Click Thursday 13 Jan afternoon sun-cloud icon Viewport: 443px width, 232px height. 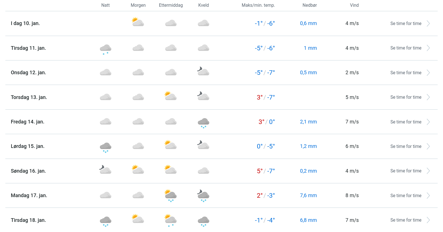pyautogui.click(x=171, y=96)
